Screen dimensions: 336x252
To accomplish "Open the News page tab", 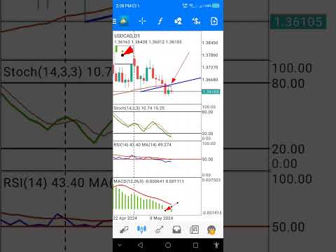I will point(194,230).
